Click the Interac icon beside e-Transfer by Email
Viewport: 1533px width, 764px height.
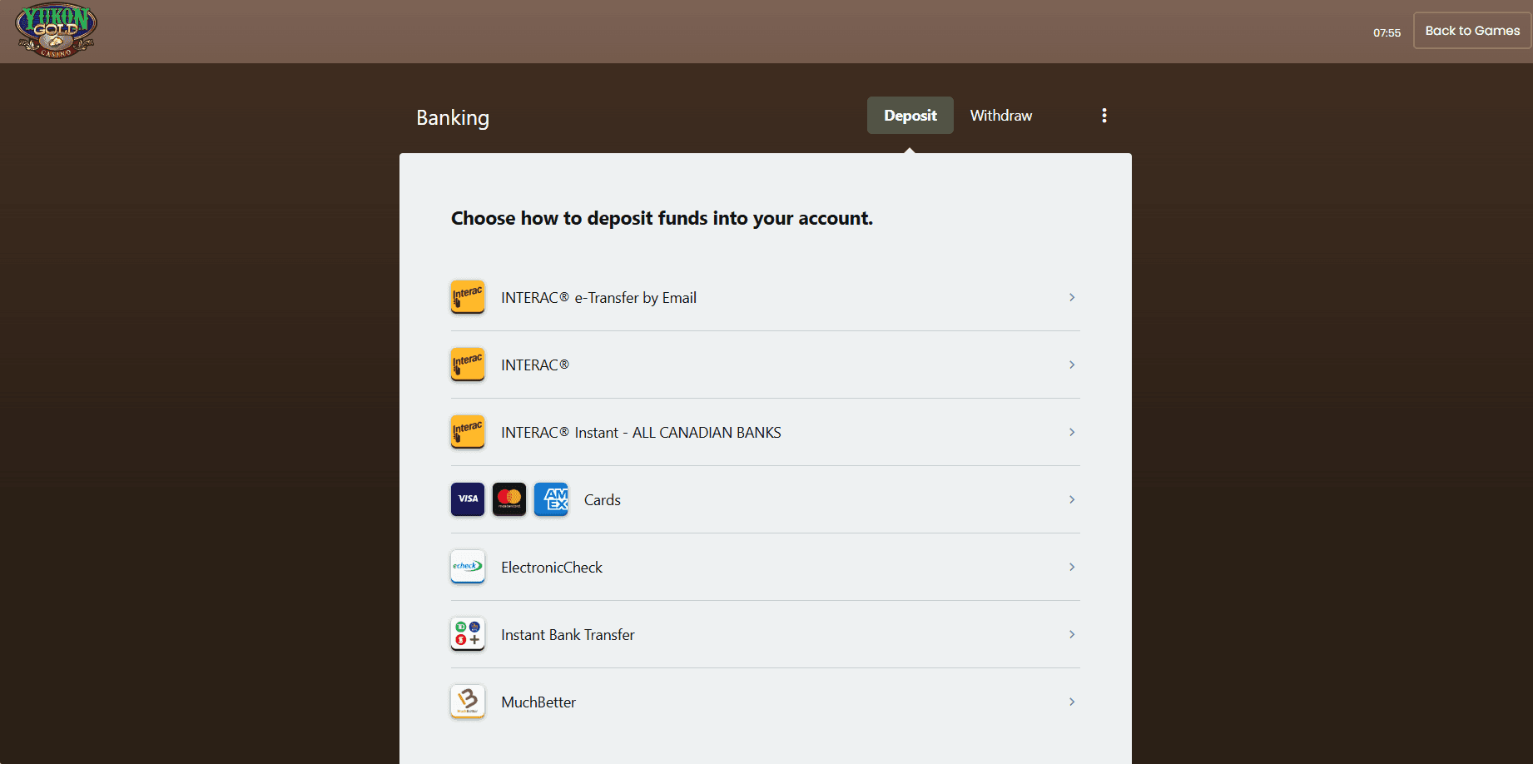click(468, 297)
